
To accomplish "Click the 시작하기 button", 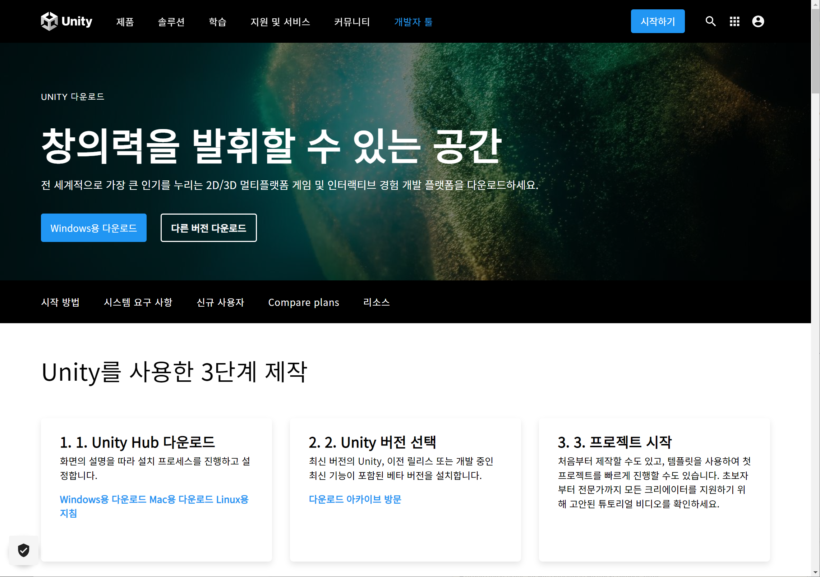I will (x=658, y=22).
